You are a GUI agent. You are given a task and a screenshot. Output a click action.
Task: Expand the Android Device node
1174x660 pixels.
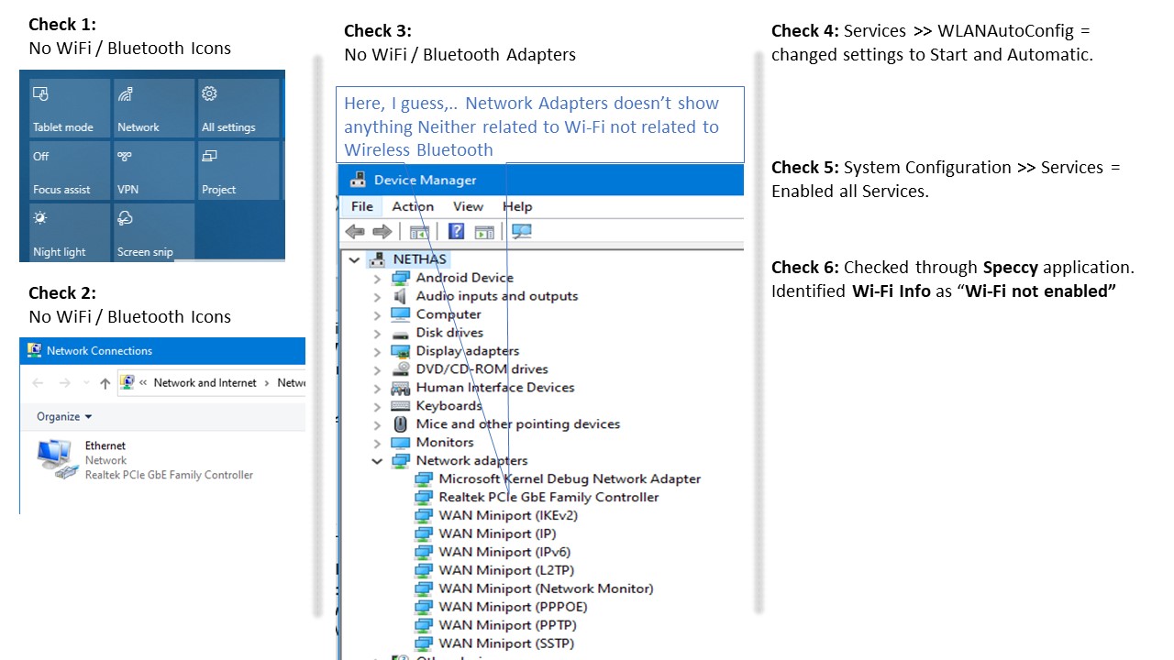coord(377,278)
